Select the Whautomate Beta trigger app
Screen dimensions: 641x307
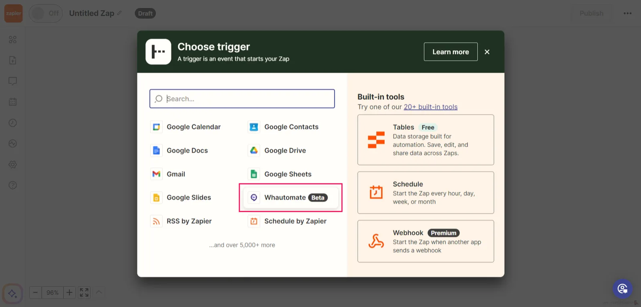click(x=290, y=197)
